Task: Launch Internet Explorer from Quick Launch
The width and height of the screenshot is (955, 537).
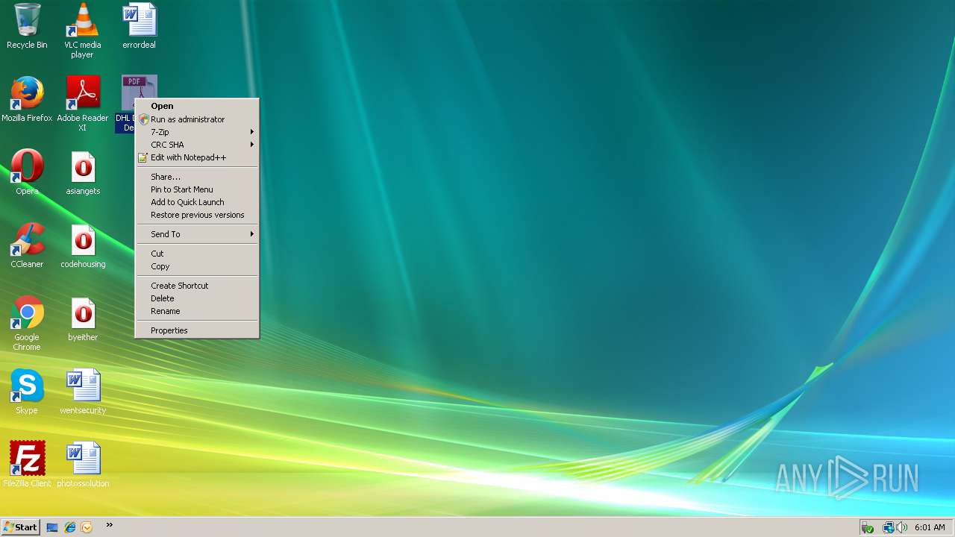Action: pyautogui.click(x=70, y=527)
